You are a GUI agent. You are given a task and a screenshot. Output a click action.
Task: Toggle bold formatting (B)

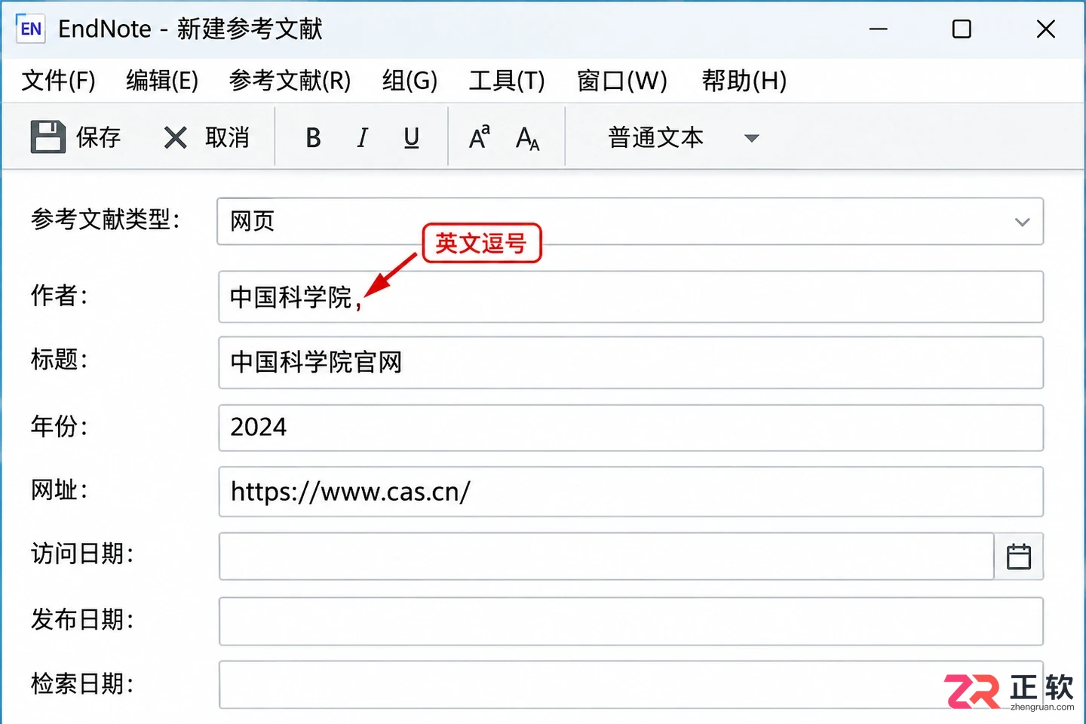click(x=314, y=137)
